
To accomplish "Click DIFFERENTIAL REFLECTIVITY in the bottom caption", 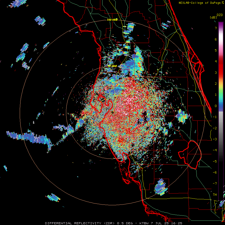I will tap(73, 223).
